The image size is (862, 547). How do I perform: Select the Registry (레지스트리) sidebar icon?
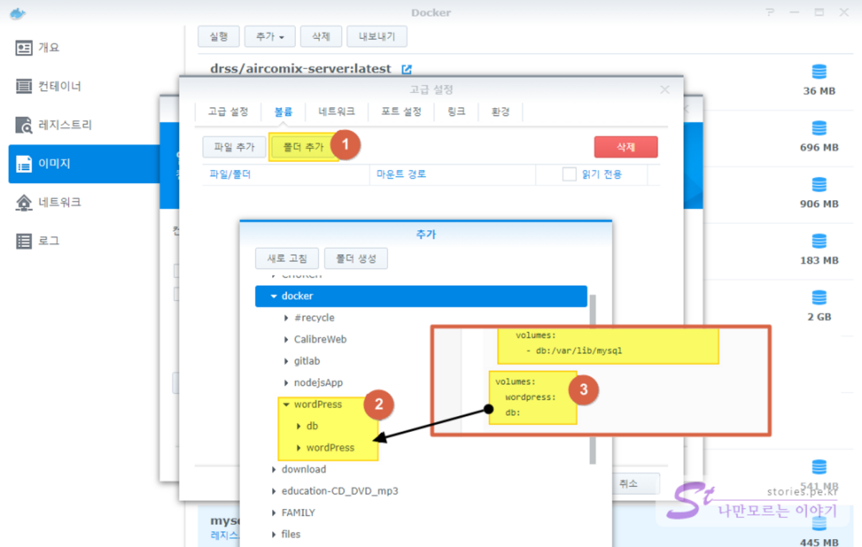[24, 125]
